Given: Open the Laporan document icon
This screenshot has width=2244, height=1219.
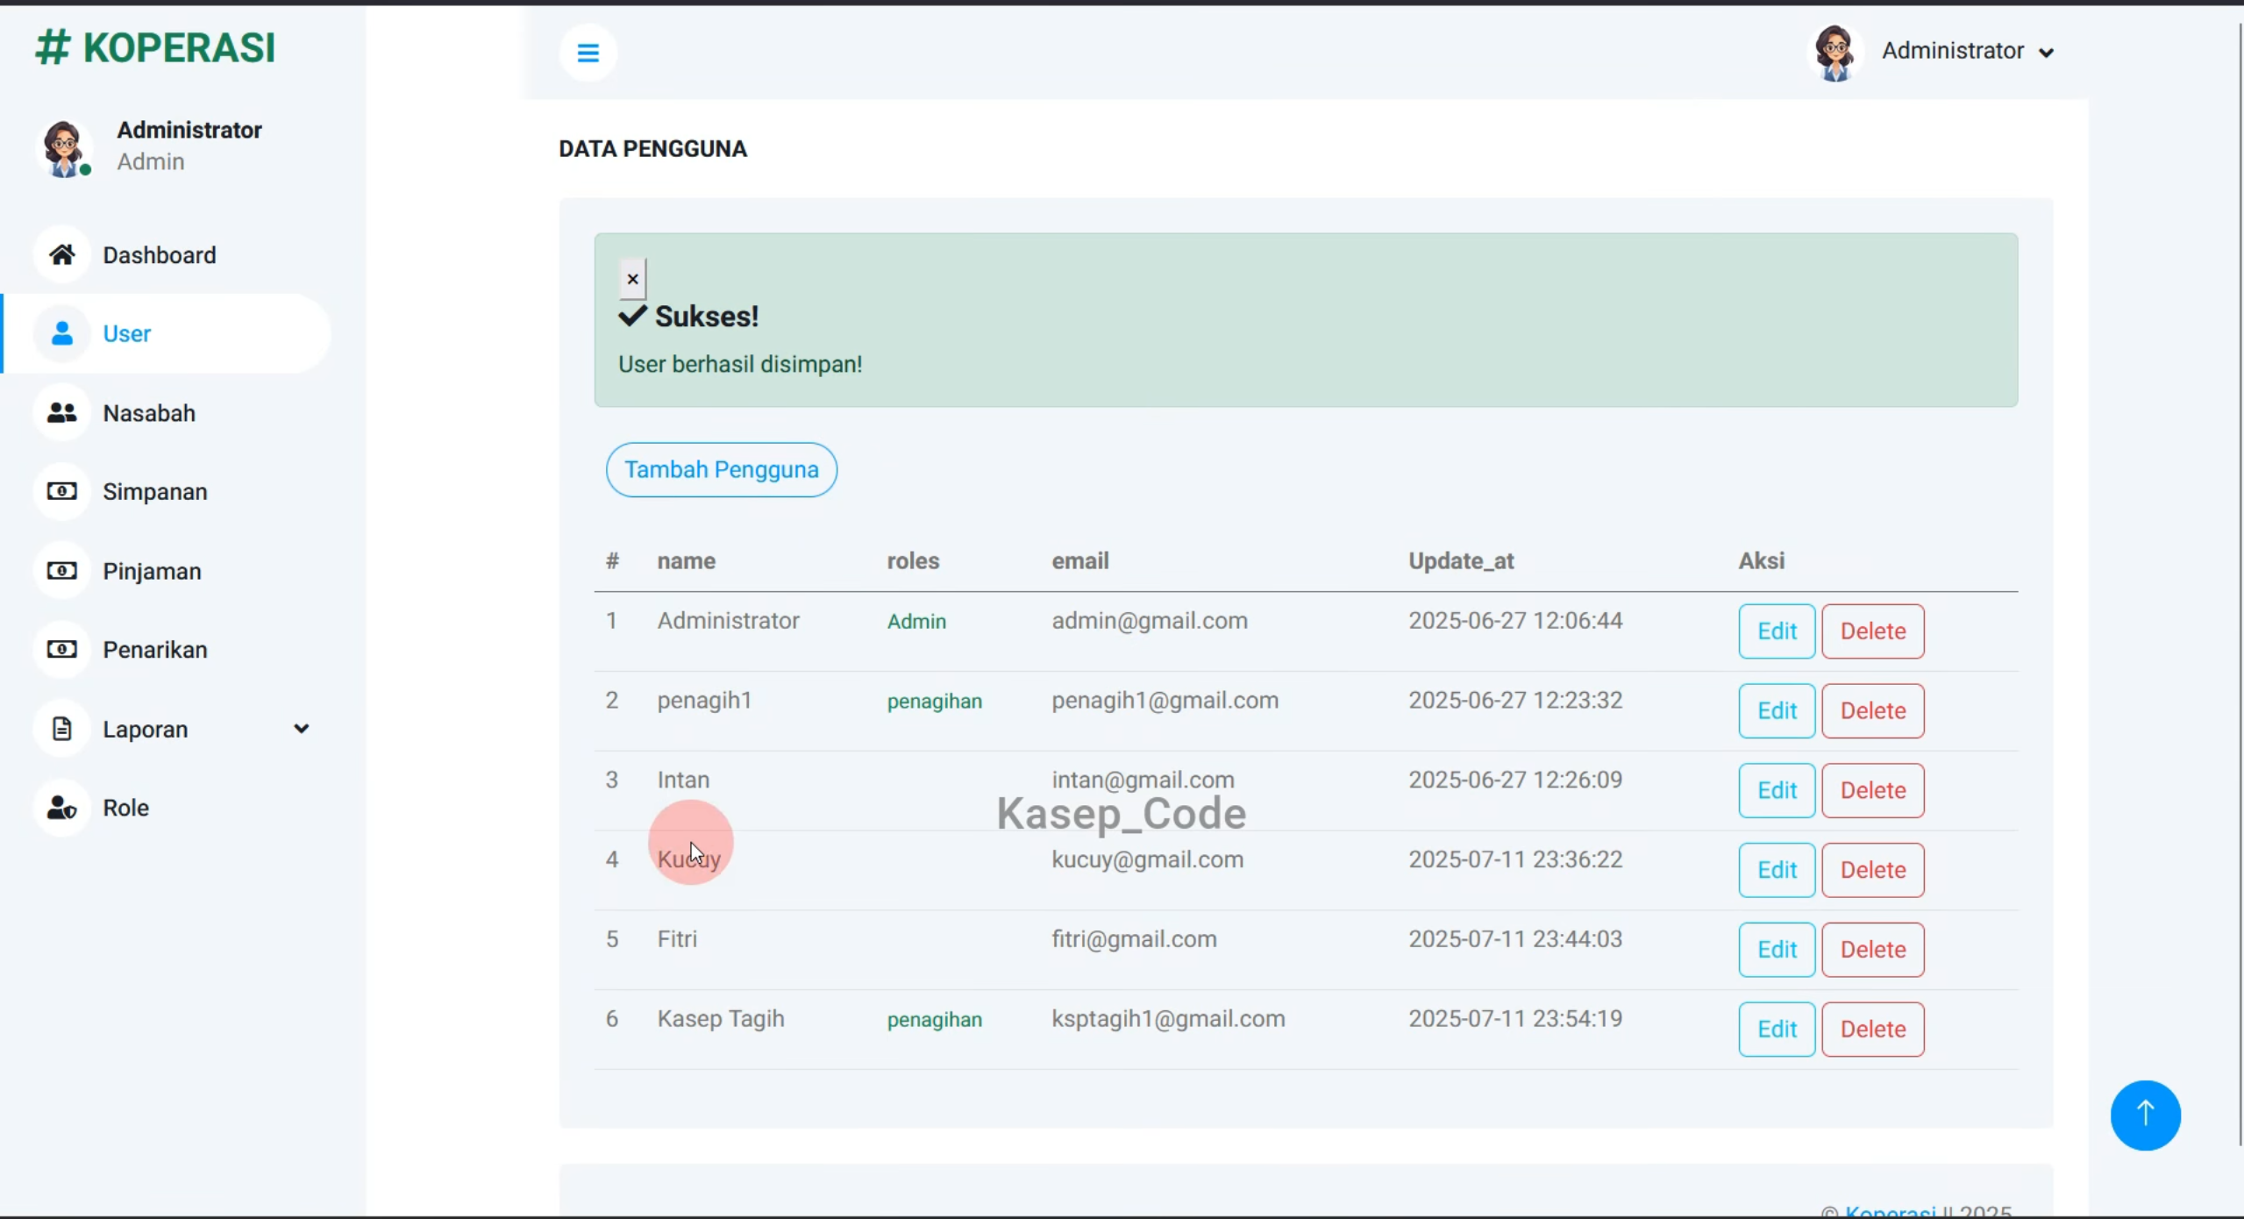Looking at the screenshot, I should [61, 729].
